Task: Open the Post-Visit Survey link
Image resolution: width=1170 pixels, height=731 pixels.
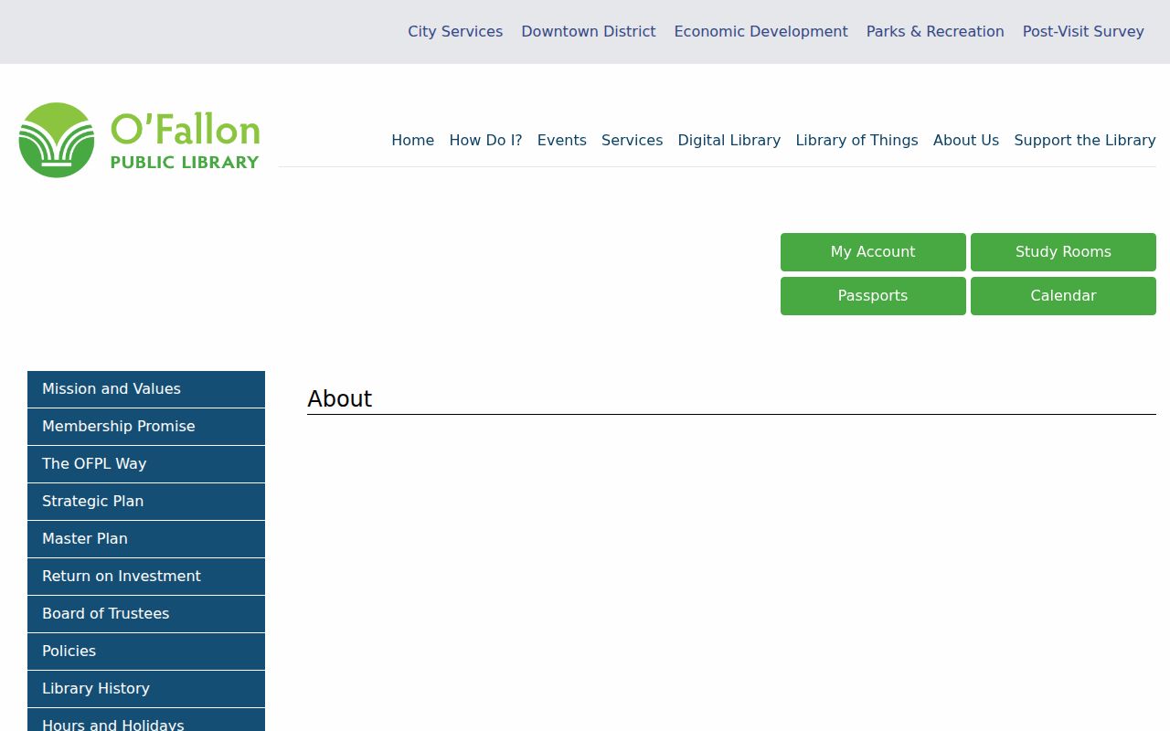Action: click(x=1083, y=32)
